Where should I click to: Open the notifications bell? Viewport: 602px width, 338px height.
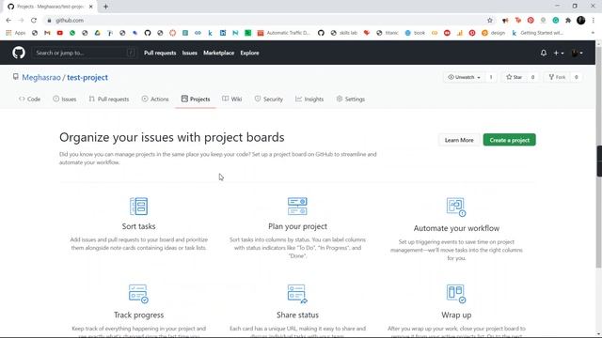[544, 53]
